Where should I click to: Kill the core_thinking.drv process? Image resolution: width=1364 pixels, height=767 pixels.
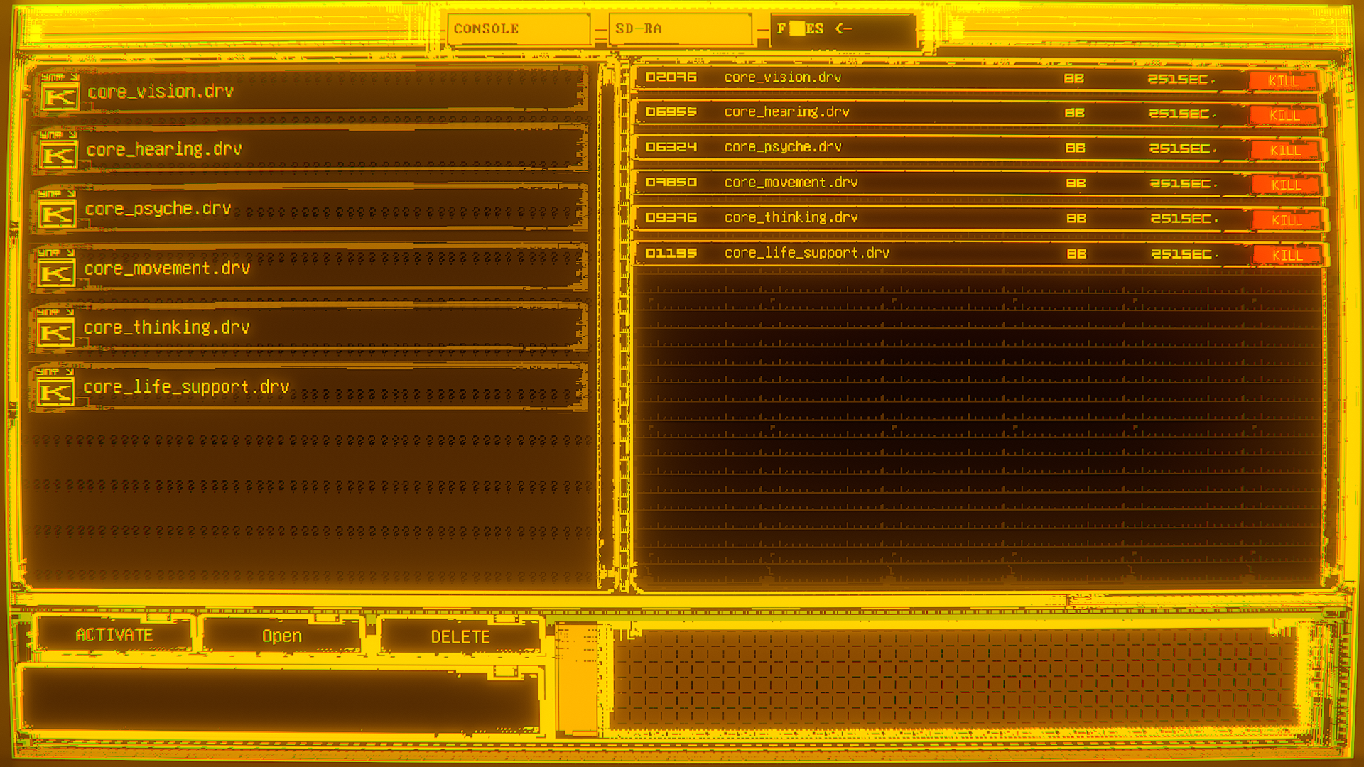point(1286,220)
